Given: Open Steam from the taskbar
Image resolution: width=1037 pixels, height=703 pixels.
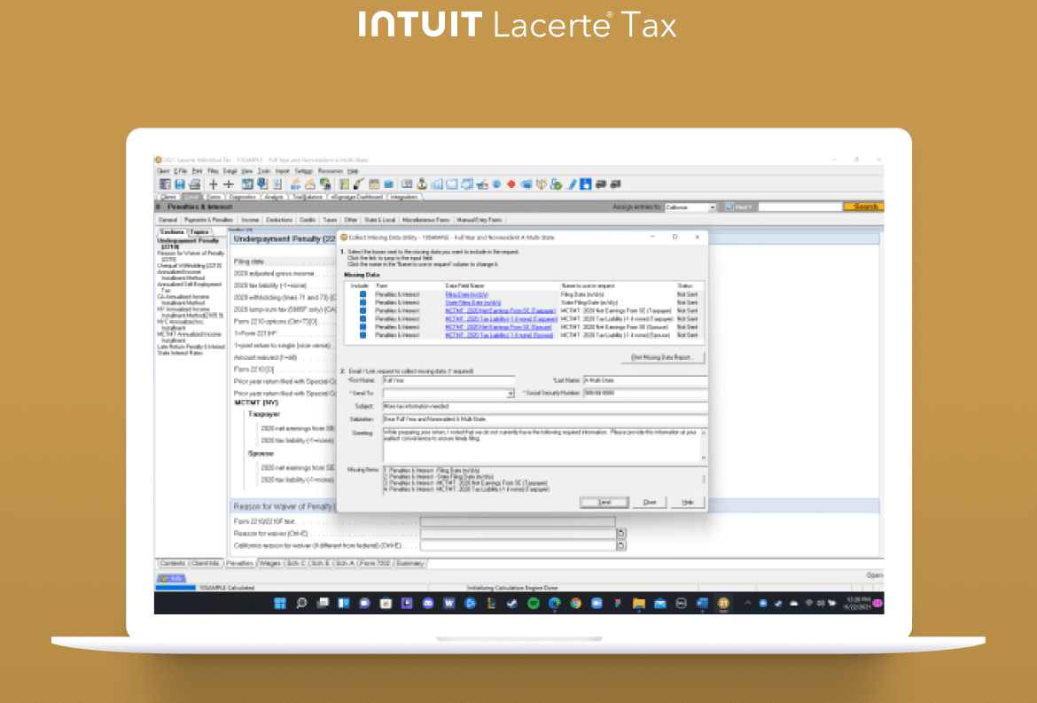Looking at the screenshot, I should pyautogui.click(x=512, y=603).
